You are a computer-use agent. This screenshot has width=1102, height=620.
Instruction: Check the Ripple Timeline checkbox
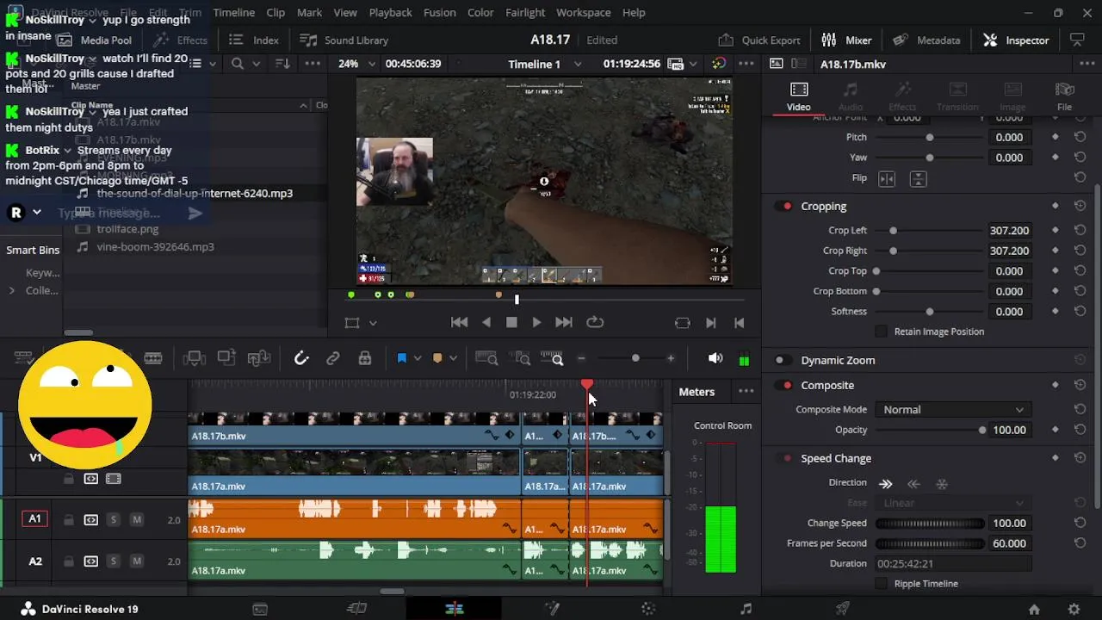pyautogui.click(x=881, y=584)
